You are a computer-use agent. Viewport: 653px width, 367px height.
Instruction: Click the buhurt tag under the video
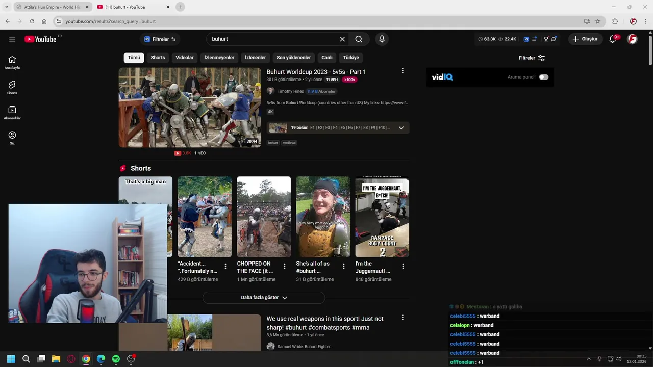[273, 143]
